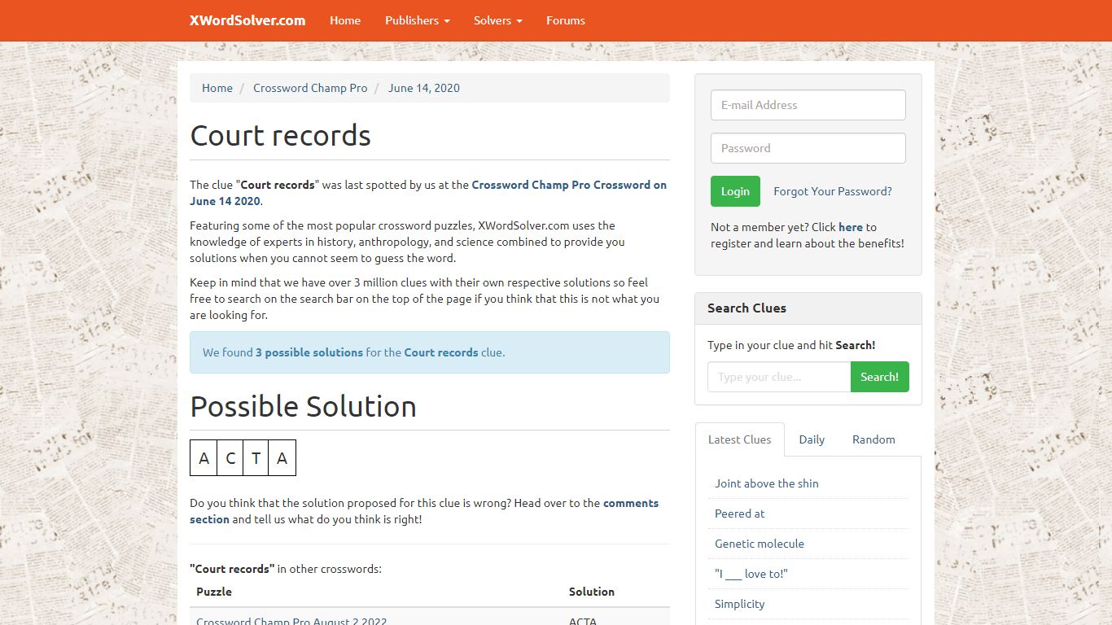Click the solution letter box 'T'
This screenshot has width=1112, height=625.
(x=256, y=458)
